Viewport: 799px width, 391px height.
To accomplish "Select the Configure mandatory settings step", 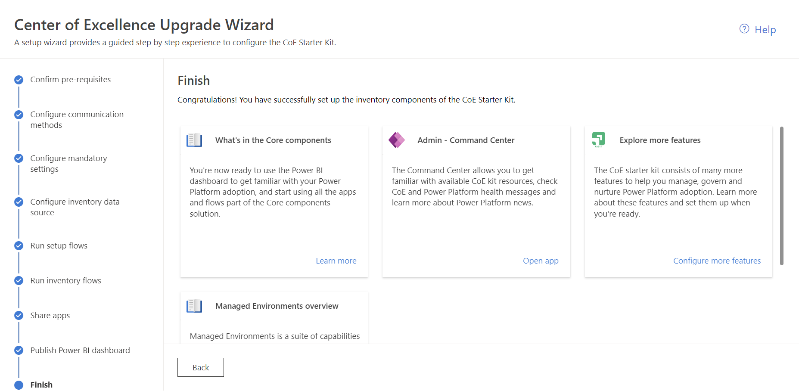I will click(68, 164).
